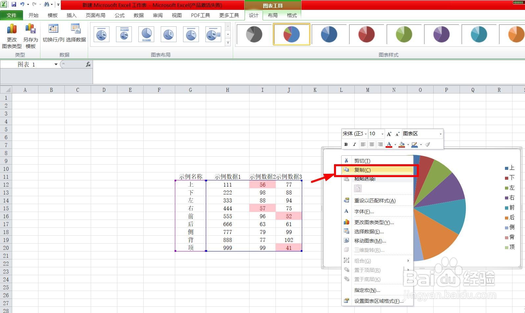This screenshot has height=313, width=525.
Task: Choose the green pie chart style
Action: [x=404, y=34]
